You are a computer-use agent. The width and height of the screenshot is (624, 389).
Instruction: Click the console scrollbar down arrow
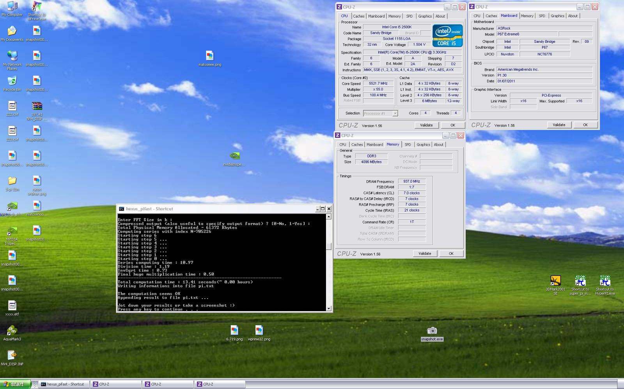pyautogui.click(x=329, y=308)
